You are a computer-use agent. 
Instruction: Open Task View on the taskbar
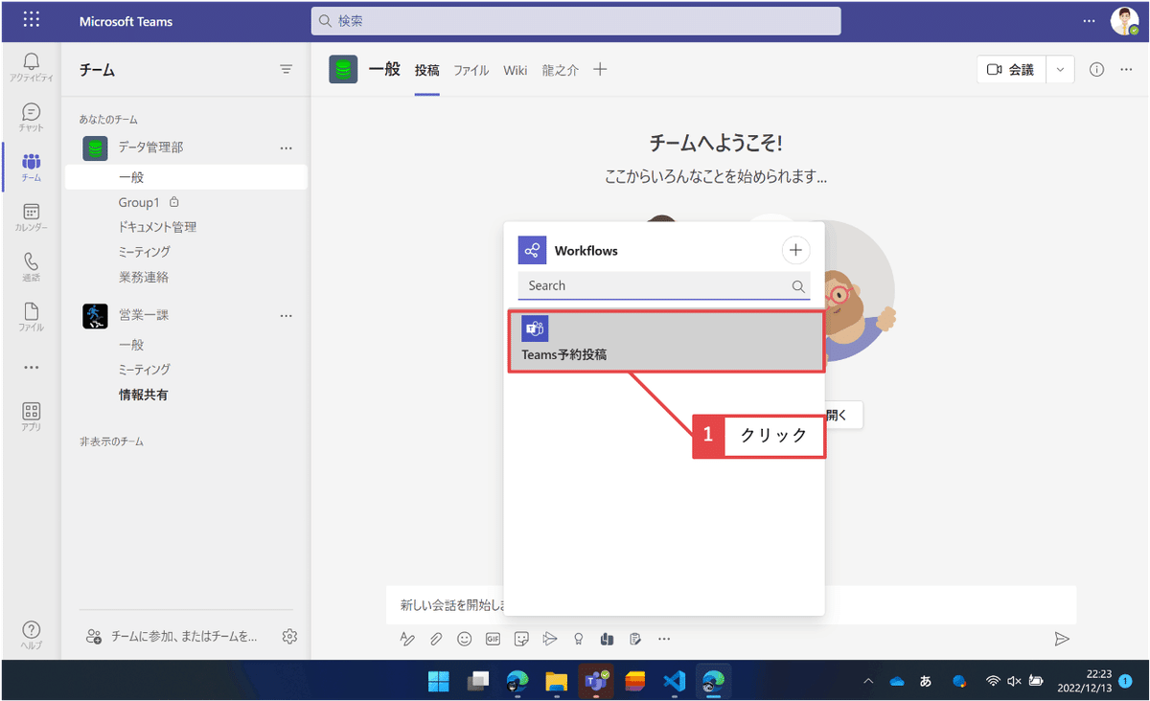point(478,681)
